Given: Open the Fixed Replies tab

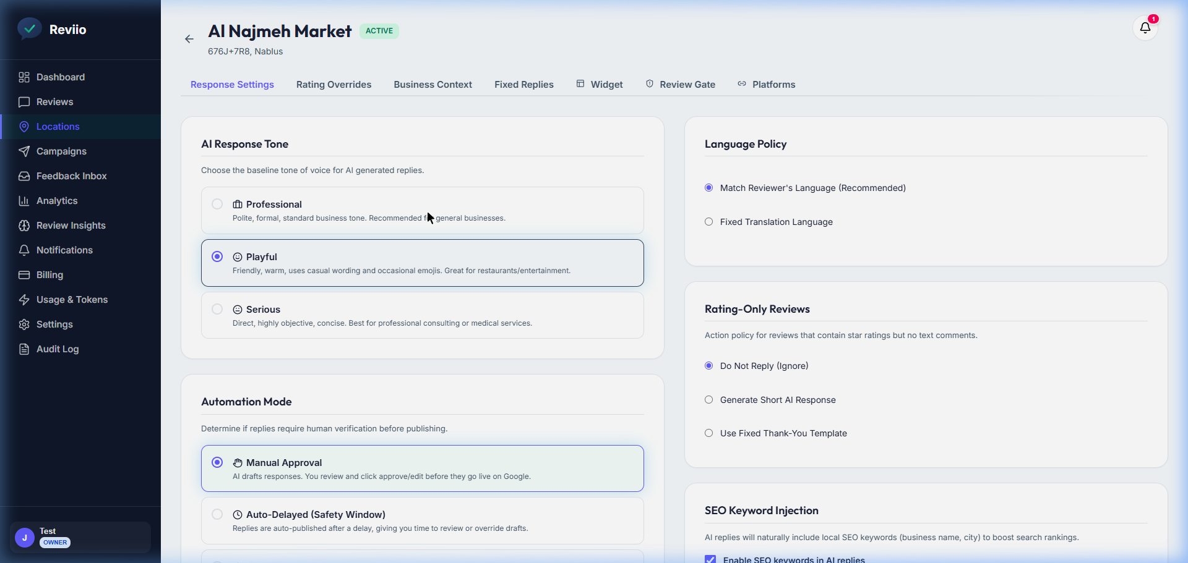Looking at the screenshot, I should 524,85.
